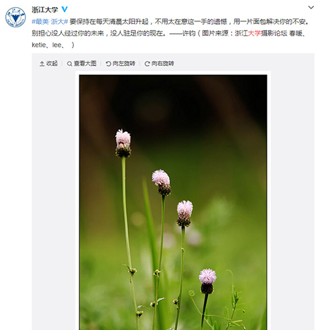Select 查看大图 to view the large image

(x=85, y=64)
